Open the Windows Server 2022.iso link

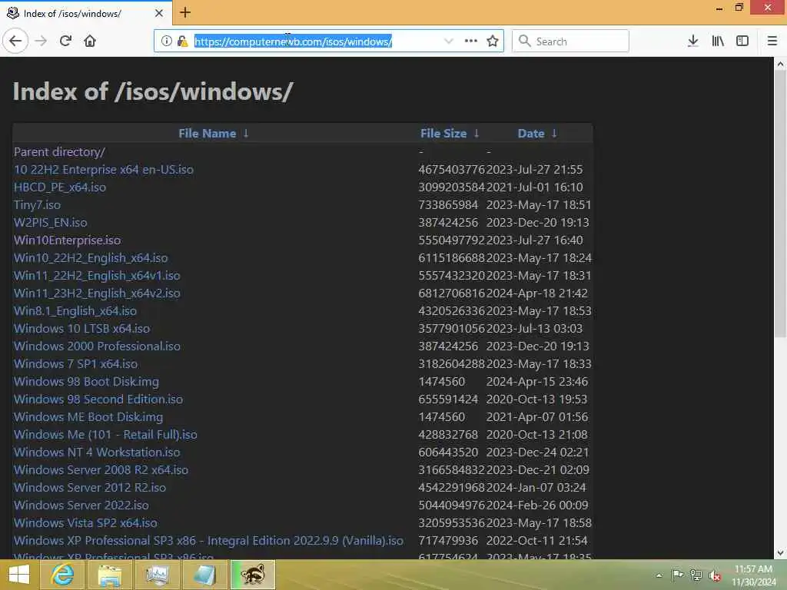81,505
